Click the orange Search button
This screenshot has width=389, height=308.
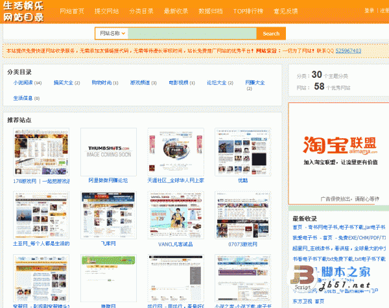pyautogui.click(x=271, y=33)
